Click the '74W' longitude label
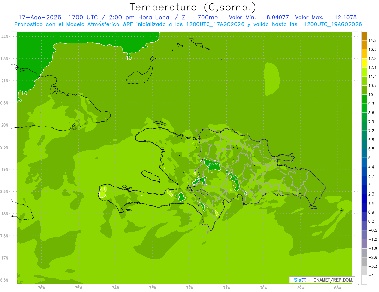Viewport: 379px width, 292px height. click(116, 288)
